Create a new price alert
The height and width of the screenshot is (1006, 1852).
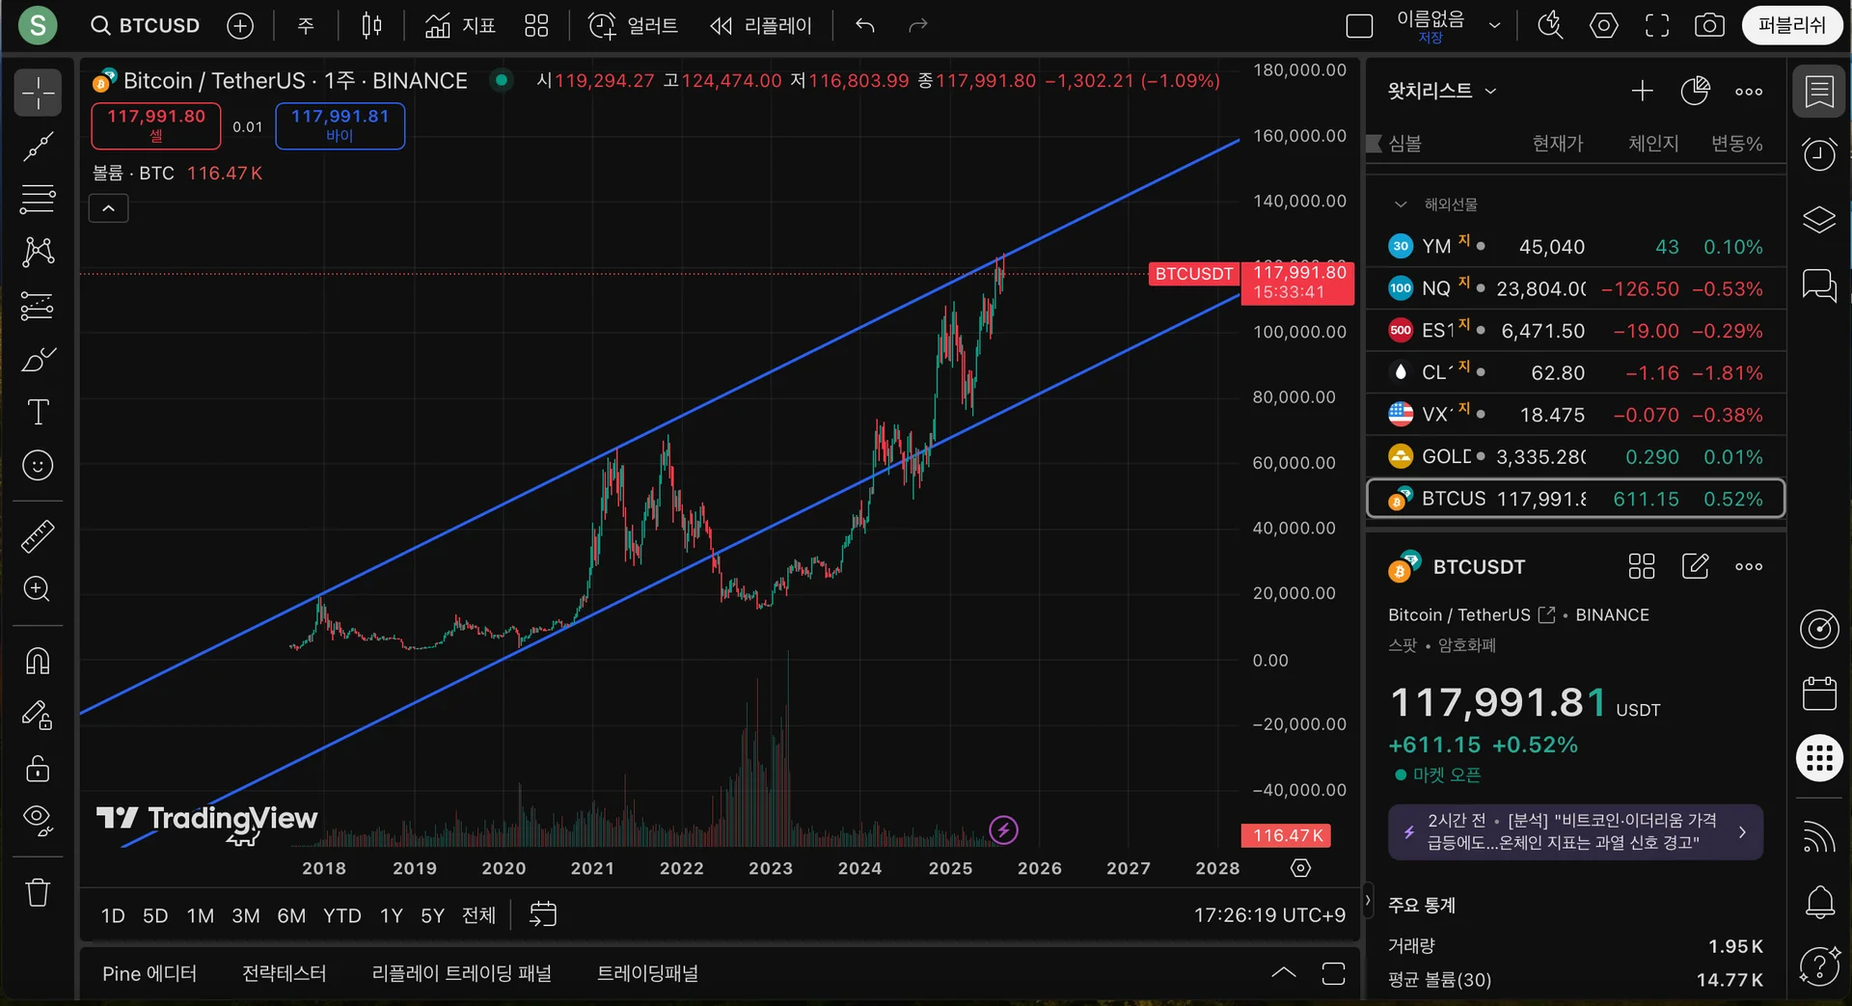(x=633, y=26)
